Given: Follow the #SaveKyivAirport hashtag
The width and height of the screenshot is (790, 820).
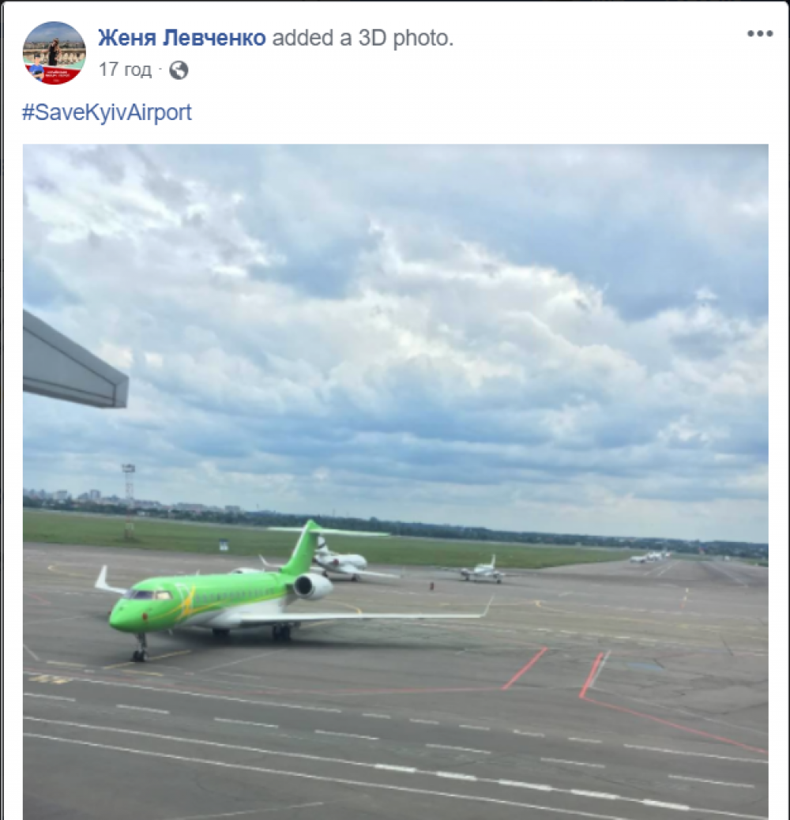Looking at the screenshot, I should pyautogui.click(x=107, y=112).
